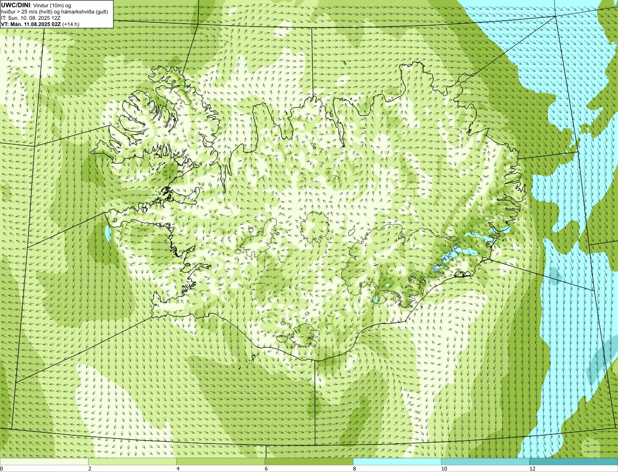618x472 pixels.
Task: Select the 4–6 m/s green legend swatch
Action: tap(221, 462)
